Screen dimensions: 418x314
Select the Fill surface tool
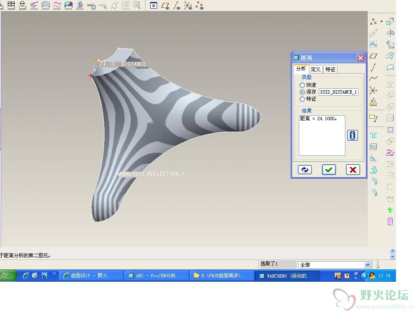click(390, 130)
